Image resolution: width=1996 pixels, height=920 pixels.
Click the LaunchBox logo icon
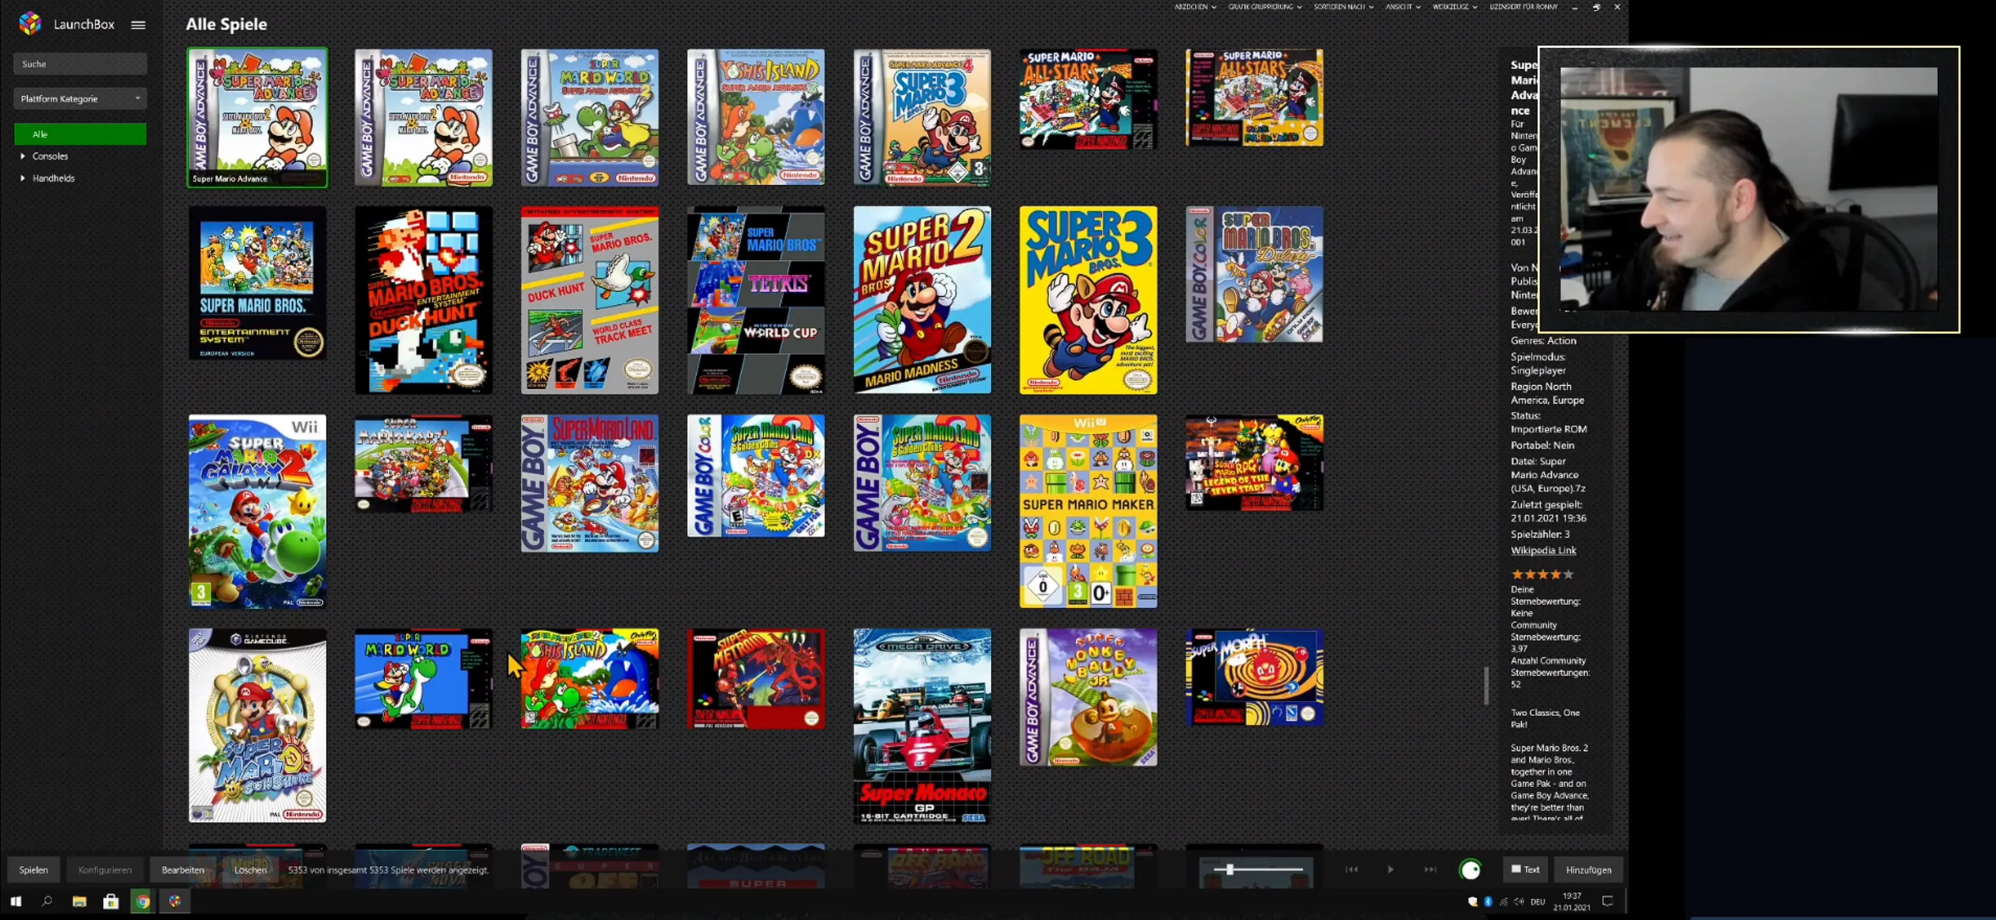[x=30, y=23]
